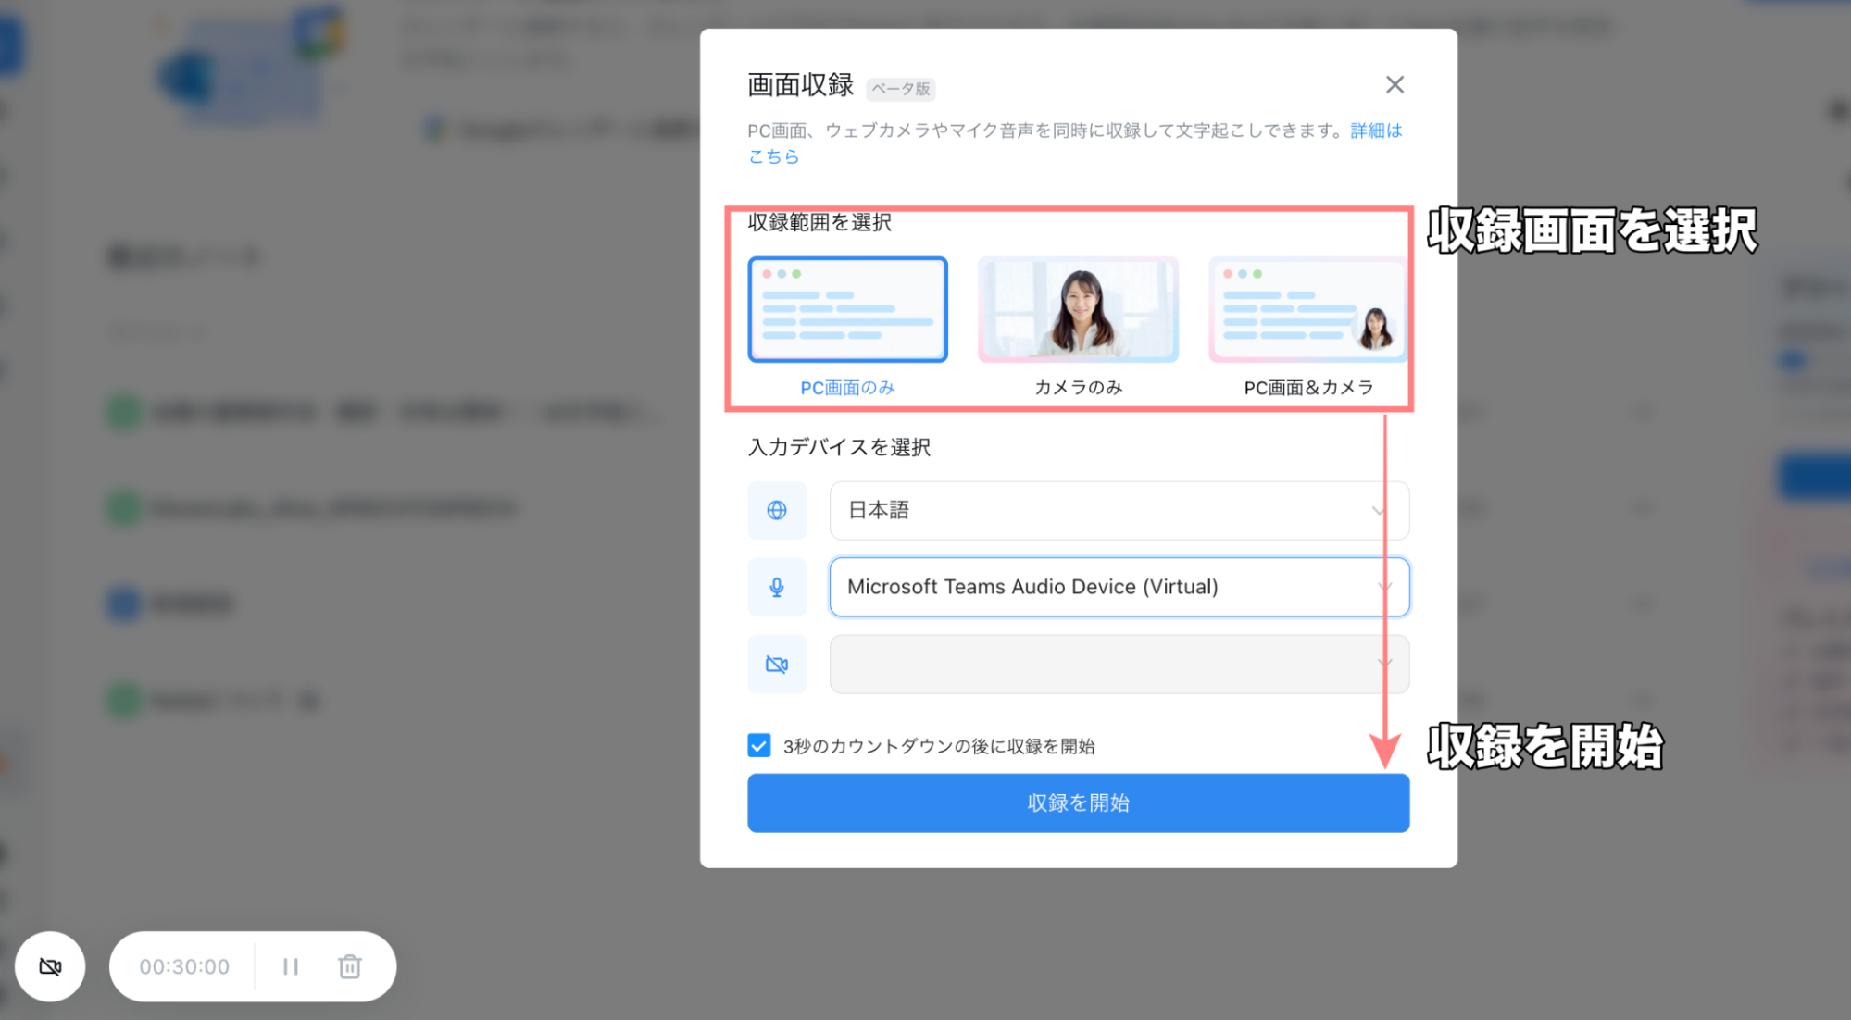1851x1020 pixels.
Task: Expand the Microsoft Teams Audio Device dropdown
Action: [1119, 587]
